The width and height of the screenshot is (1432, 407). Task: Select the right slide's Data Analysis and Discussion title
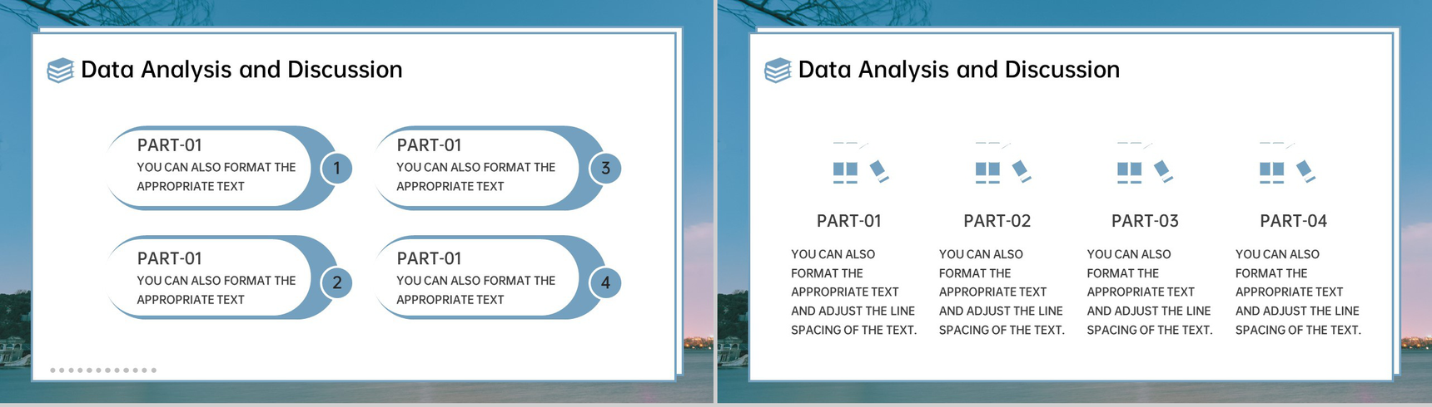click(959, 70)
